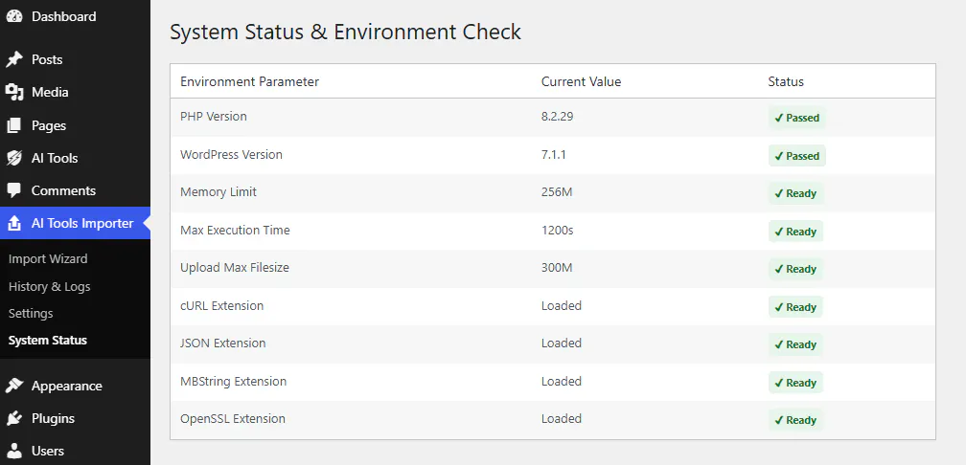The image size is (966, 465).
Task: Click the Ready badge for Max Execution Time
Action: point(795,232)
